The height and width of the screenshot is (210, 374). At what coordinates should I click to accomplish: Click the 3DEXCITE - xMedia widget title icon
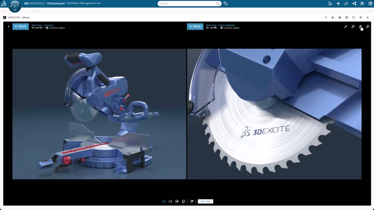(5, 17)
